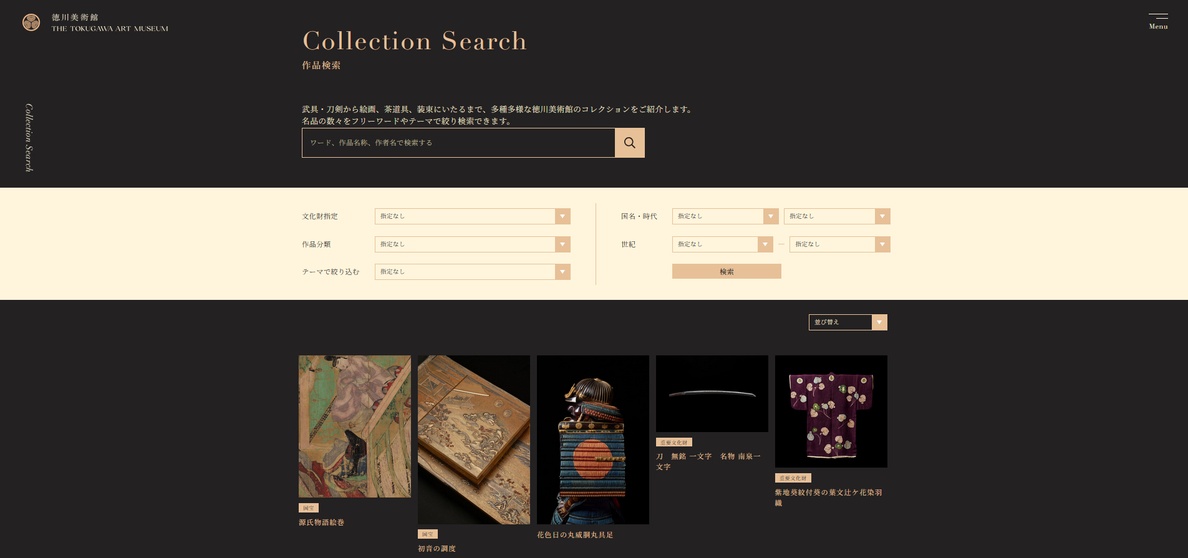
Task: Click the 検索 search button
Action: tap(727, 271)
